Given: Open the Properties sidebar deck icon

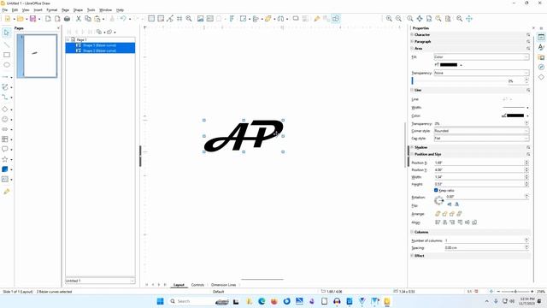Looking at the screenshot, I should 541,37.
